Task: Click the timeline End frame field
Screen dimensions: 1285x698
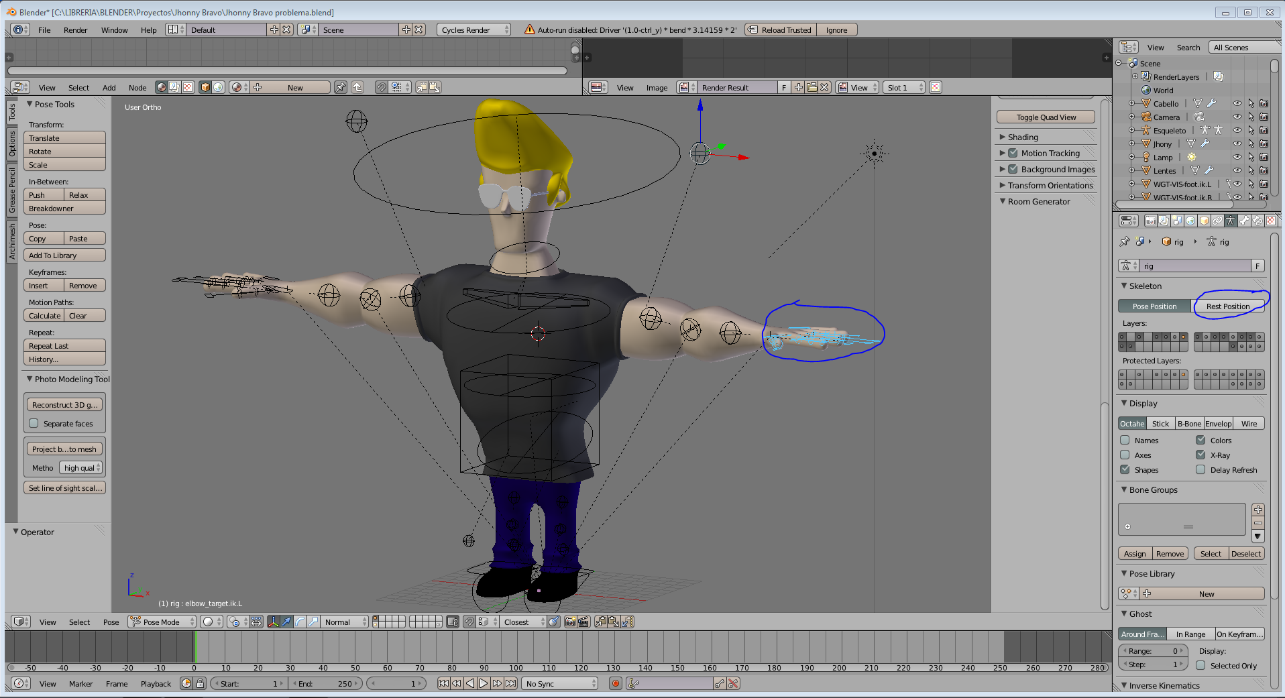Action: 326,683
